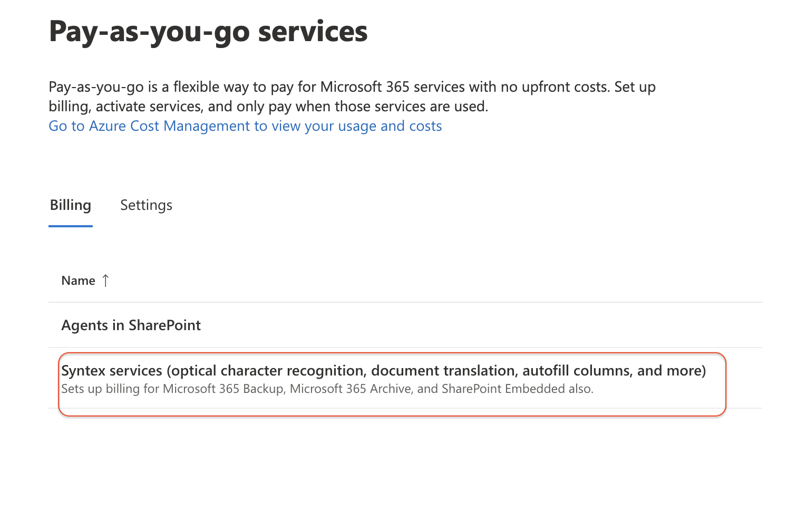
Task: Click the red outline around the Syntex row
Action: pyautogui.click(x=726, y=385)
